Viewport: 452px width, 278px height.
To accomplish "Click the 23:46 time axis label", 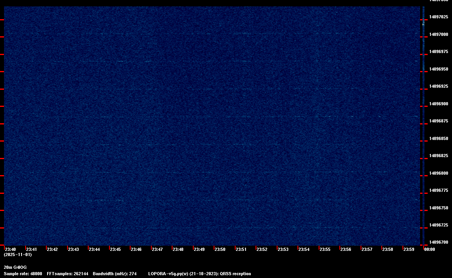I will (136, 249).
